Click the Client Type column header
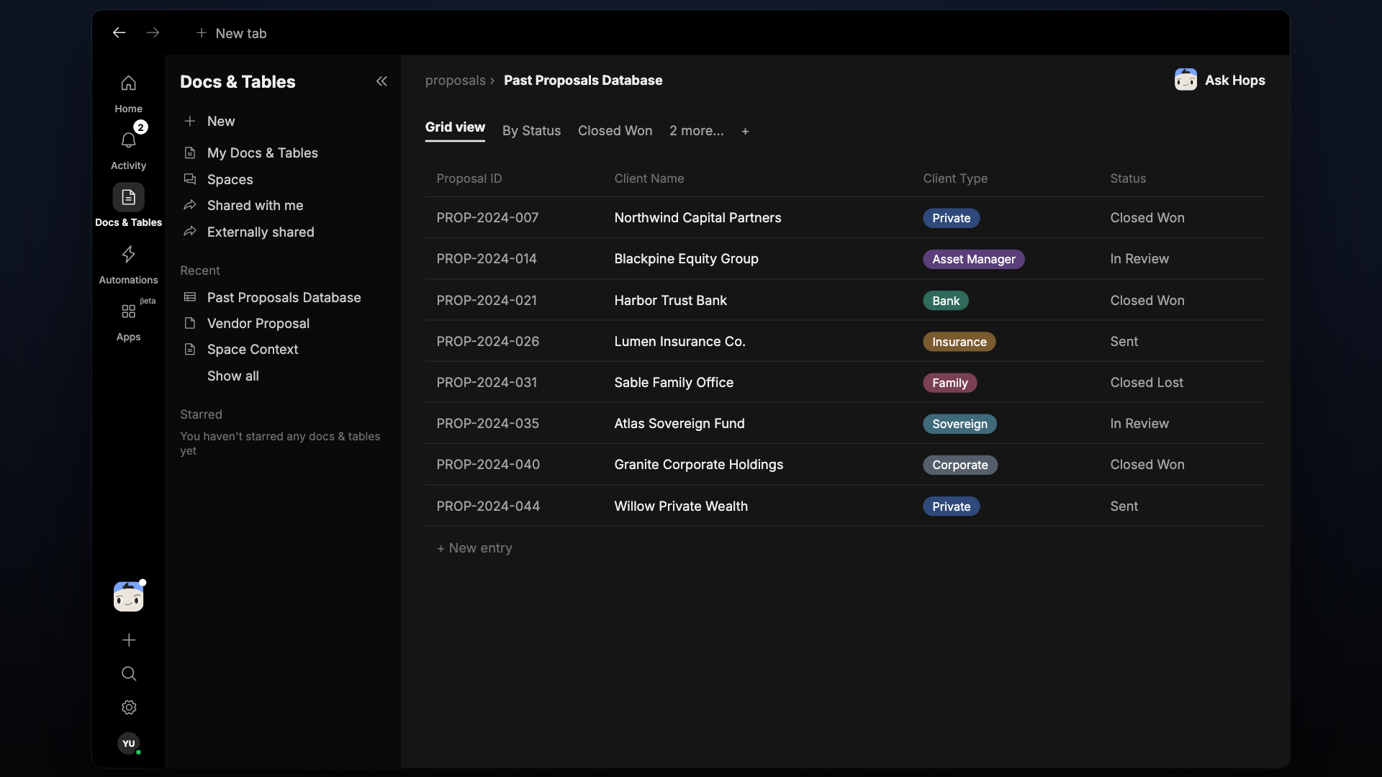The height and width of the screenshot is (777, 1382). click(x=955, y=178)
